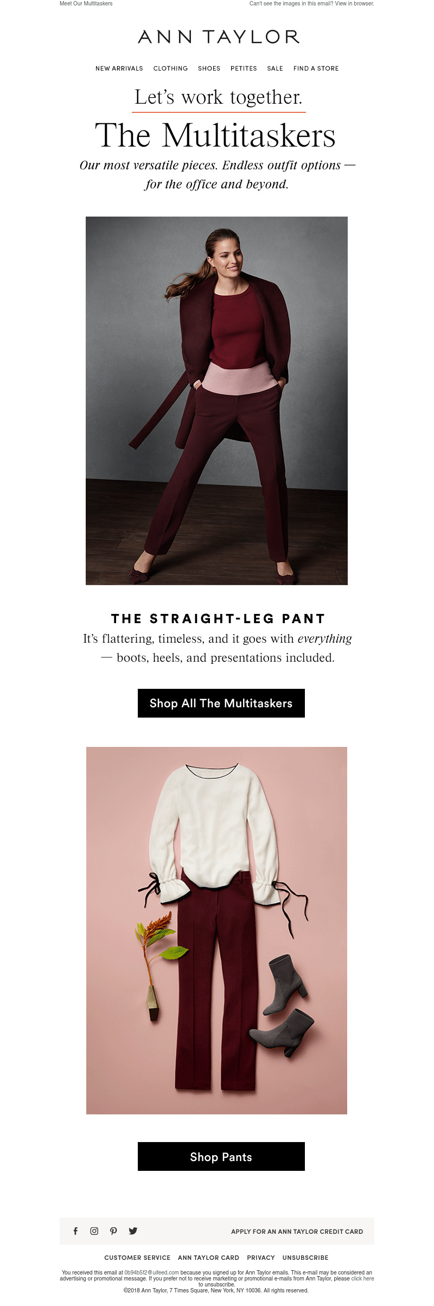Open the Instagram icon in footer
This screenshot has width=434, height=1306.
94,1231
